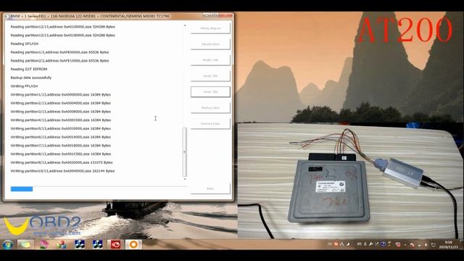Open the first blue AT200 taskbar icon
Viewport: 464px width, 261px height.
coord(80,244)
